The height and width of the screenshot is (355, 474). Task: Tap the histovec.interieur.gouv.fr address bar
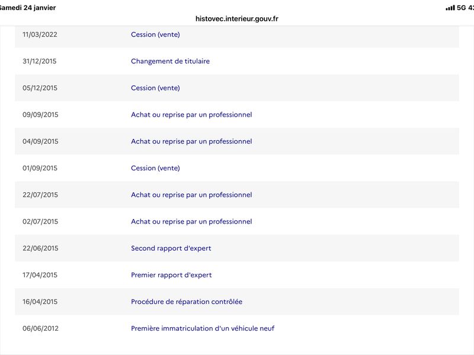tap(237, 18)
